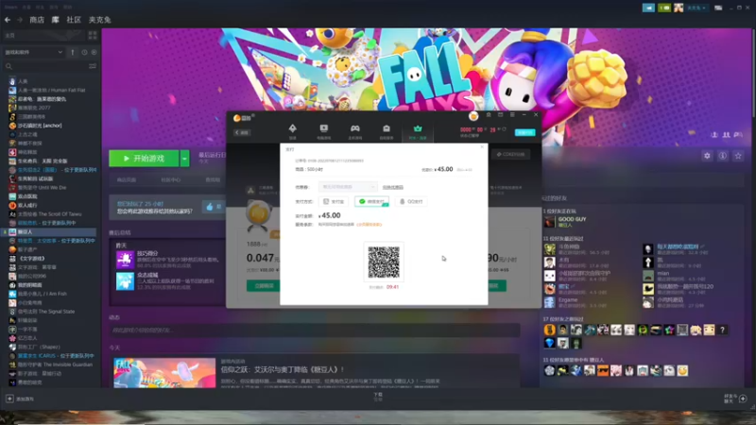This screenshot has height=425, width=756.
Task: Open the gamepad console games tab
Action: pyautogui.click(x=355, y=131)
